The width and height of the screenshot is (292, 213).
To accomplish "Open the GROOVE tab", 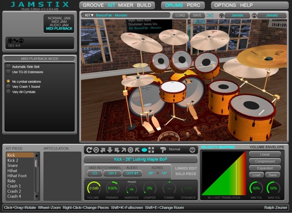I will coord(93,5).
